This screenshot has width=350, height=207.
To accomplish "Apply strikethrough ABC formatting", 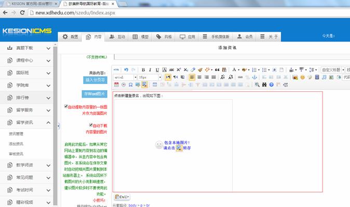I will coord(171,70).
